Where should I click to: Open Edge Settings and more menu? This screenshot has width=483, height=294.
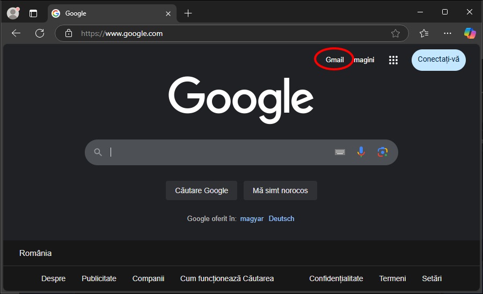point(448,33)
